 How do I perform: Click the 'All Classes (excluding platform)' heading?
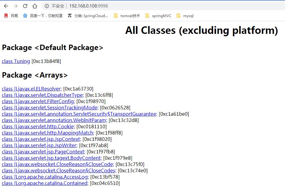pyautogui.click(x=202, y=31)
